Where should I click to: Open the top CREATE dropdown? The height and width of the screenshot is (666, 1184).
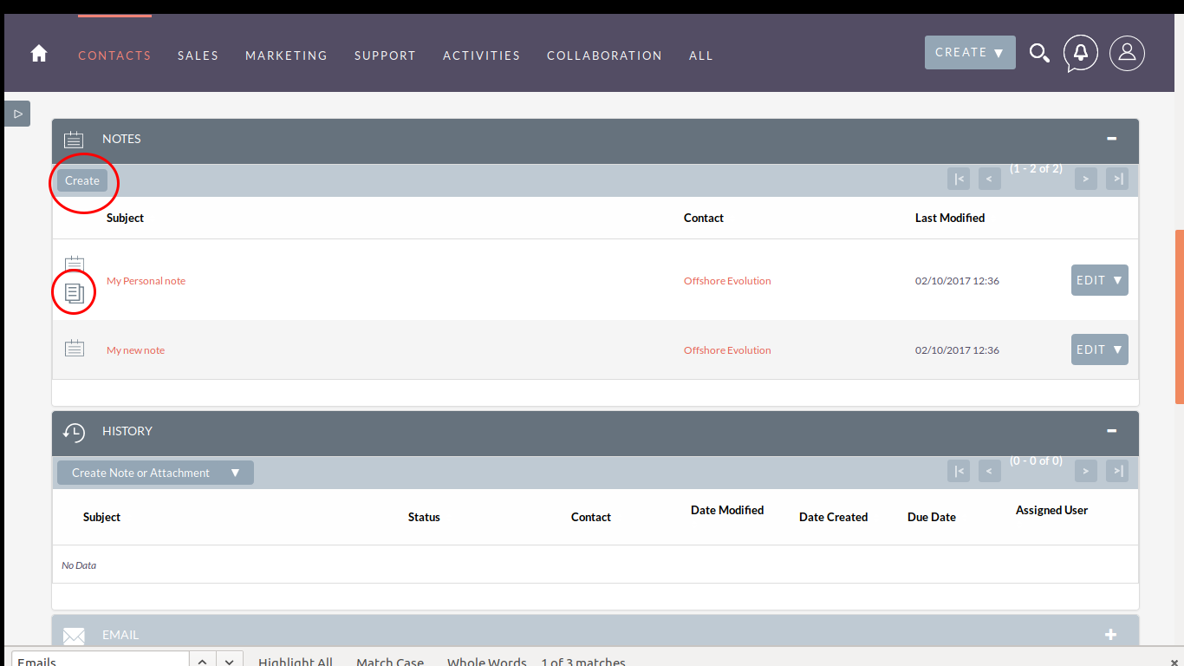[x=970, y=53]
